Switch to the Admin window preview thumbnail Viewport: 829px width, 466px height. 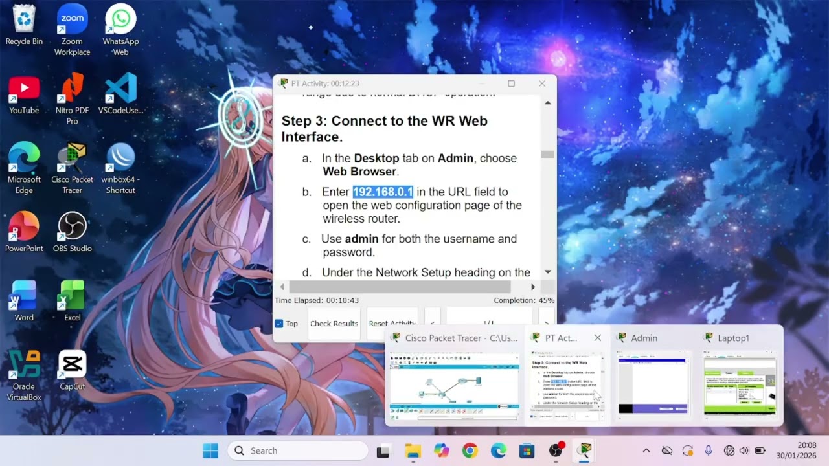(653, 386)
